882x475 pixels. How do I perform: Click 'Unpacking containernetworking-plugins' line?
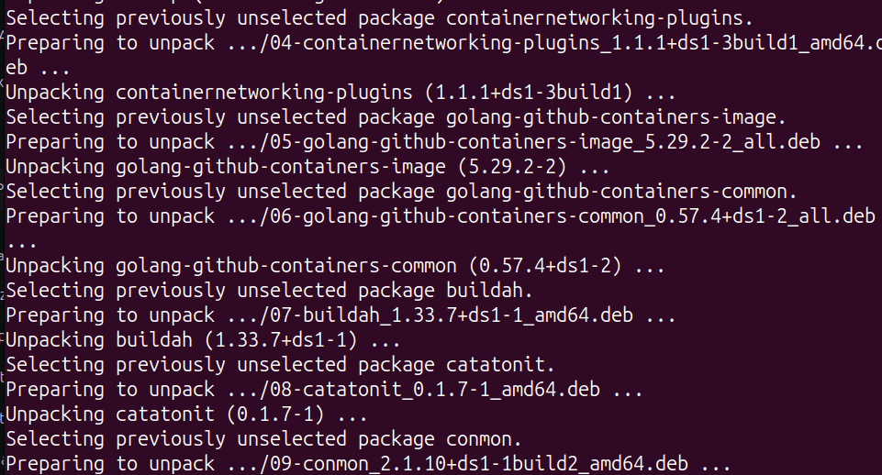(x=209, y=93)
